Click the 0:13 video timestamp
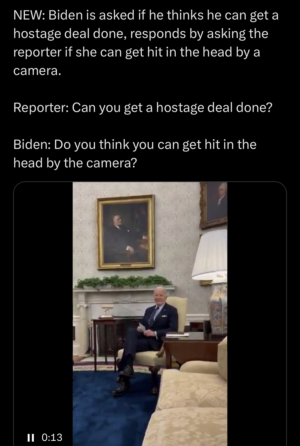 point(52,437)
